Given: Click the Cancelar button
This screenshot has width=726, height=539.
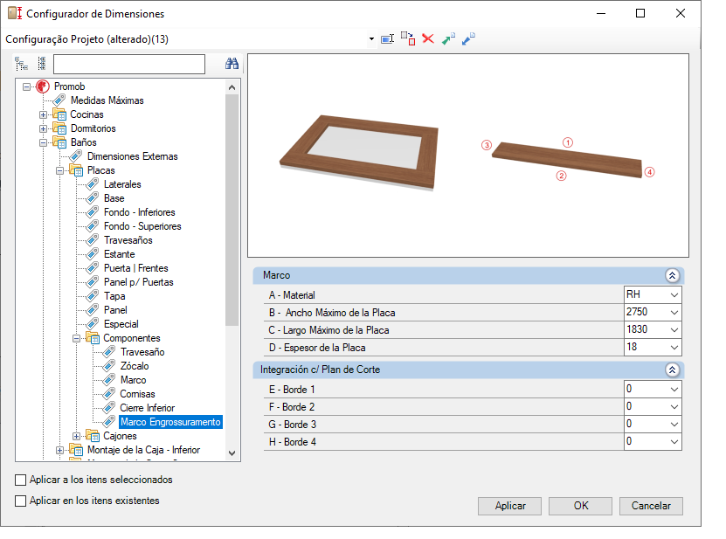Looking at the screenshot, I should pos(651,506).
